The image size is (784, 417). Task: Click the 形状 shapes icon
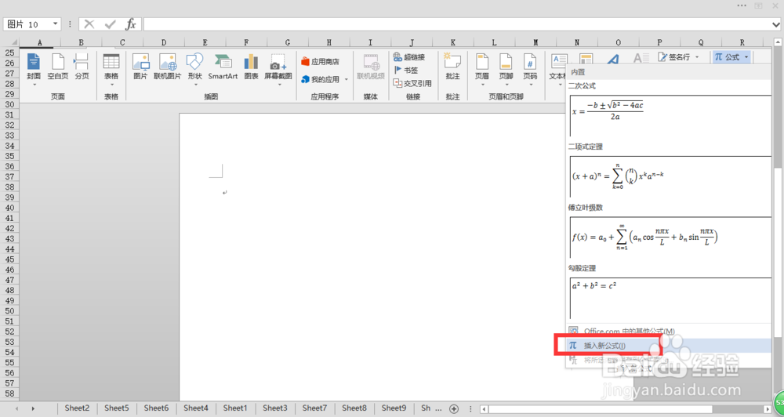pyautogui.click(x=194, y=61)
